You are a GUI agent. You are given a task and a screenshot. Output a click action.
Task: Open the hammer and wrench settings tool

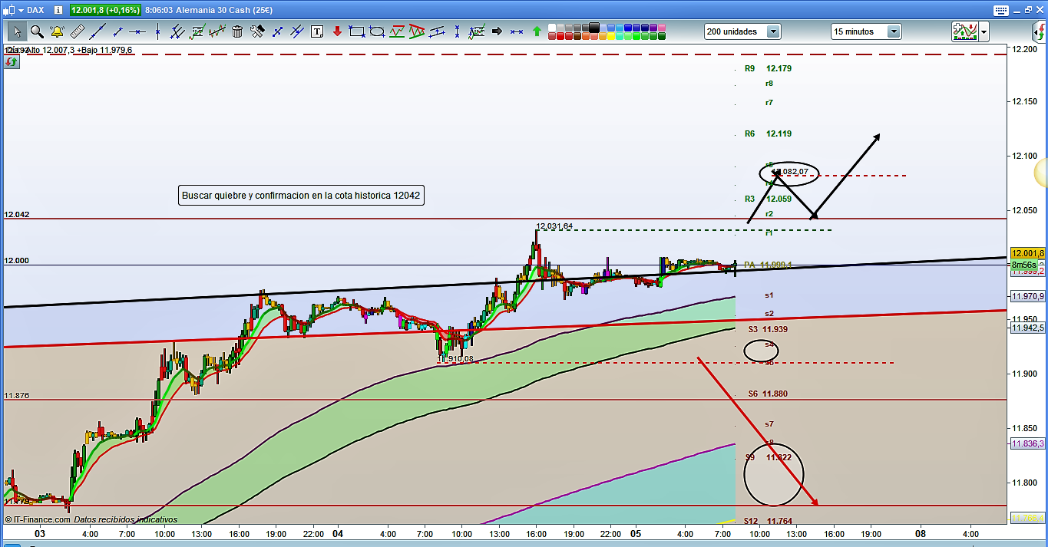pos(257,31)
